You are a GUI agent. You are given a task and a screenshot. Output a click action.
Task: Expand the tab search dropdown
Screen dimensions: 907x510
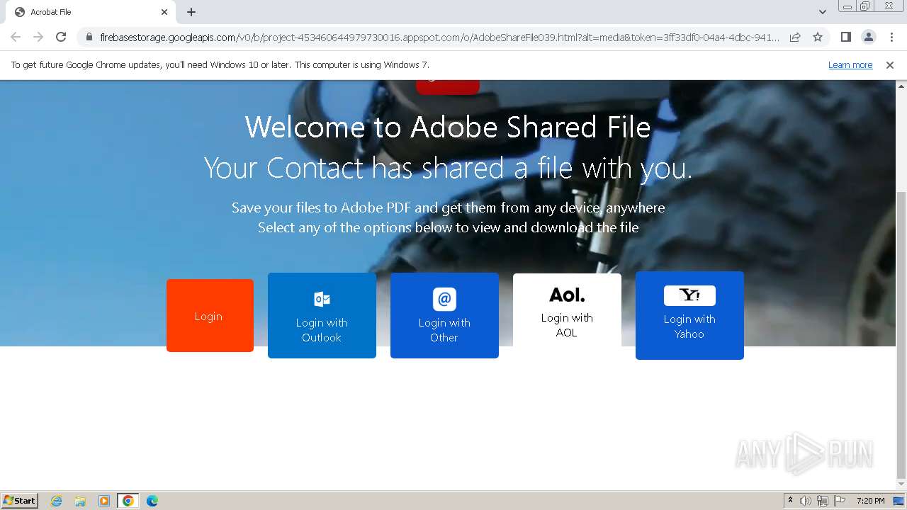pos(823,12)
